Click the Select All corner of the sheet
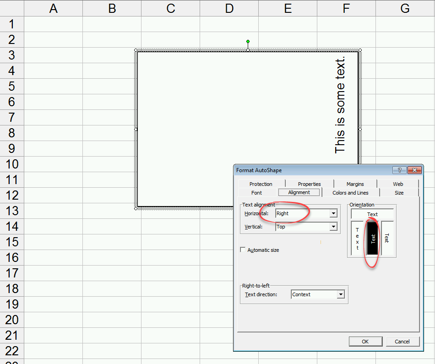This screenshot has width=435, height=364. pos(12,8)
